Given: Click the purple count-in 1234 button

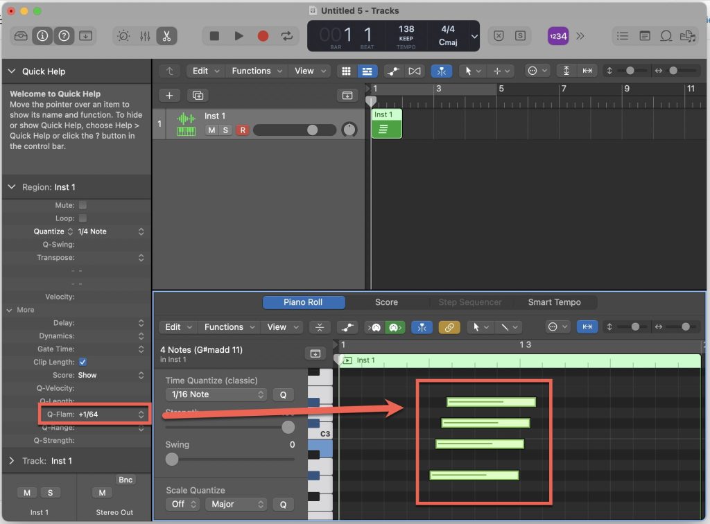Looking at the screenshot, I should (557, 36).
